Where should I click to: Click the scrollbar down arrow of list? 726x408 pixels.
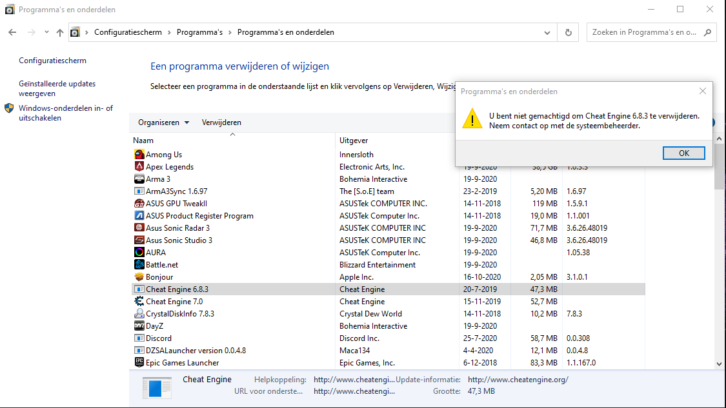point(719,364)
